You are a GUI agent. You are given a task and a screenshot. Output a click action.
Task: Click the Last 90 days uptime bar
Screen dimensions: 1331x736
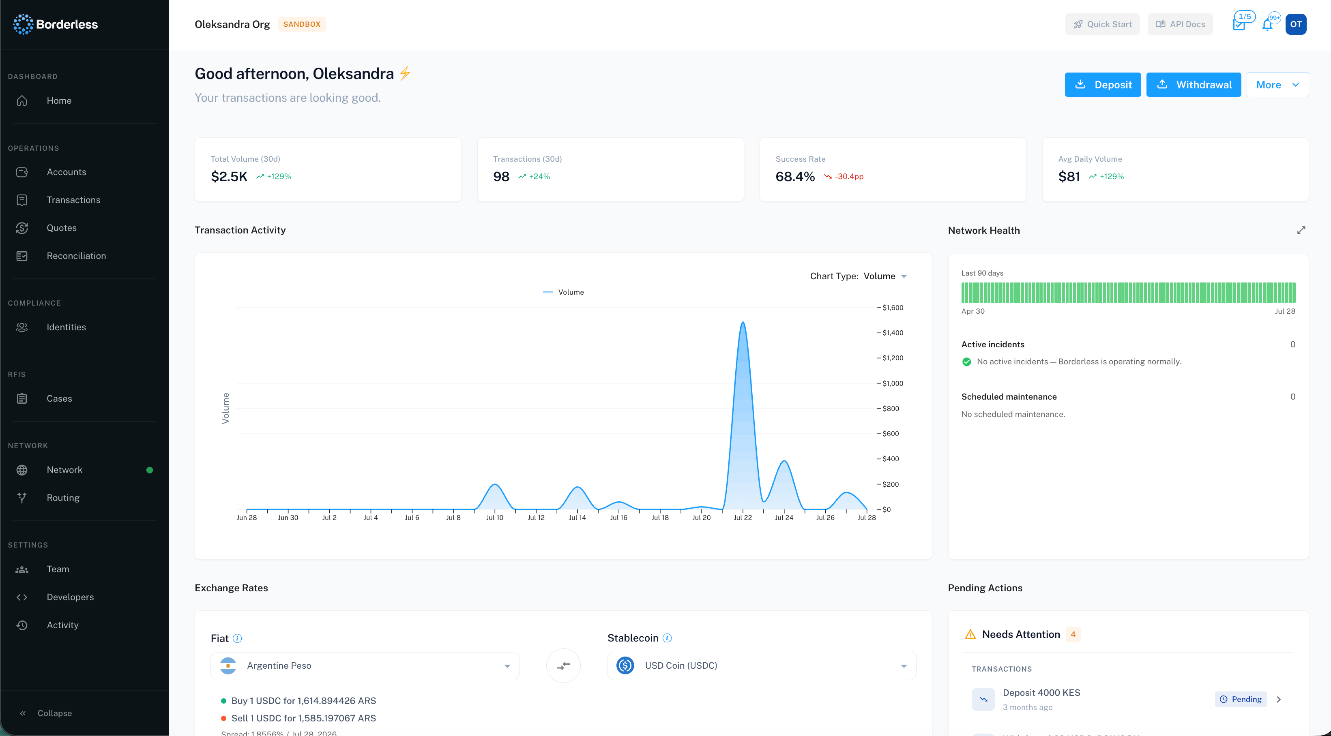point(1128,292)
